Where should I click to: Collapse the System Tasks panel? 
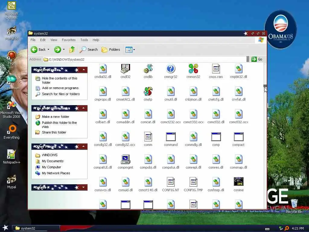point(84,70)
